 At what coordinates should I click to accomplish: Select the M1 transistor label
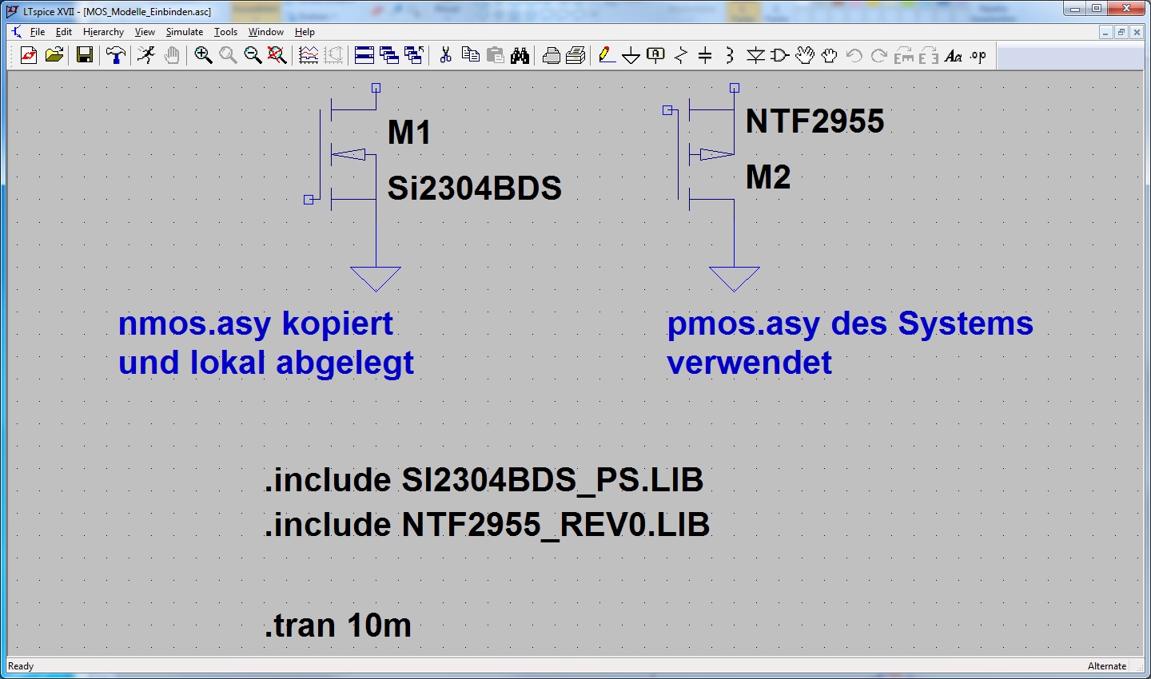[409, 133]
